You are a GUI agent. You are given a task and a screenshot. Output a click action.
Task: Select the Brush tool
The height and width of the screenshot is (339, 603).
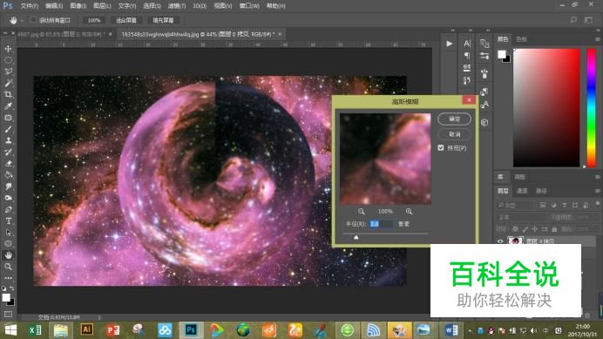point(8,129)
